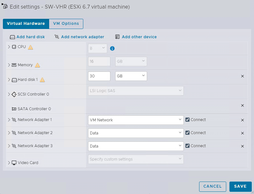This screenshot has width=254, height=194.
Task: Click the Add network adapter icon
Action: pyautogui.click(x=57, y=37)
